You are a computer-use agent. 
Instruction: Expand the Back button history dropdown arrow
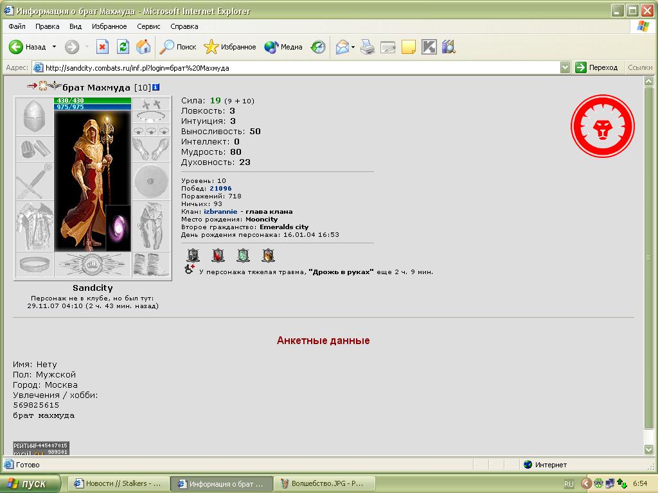(54, 46)
